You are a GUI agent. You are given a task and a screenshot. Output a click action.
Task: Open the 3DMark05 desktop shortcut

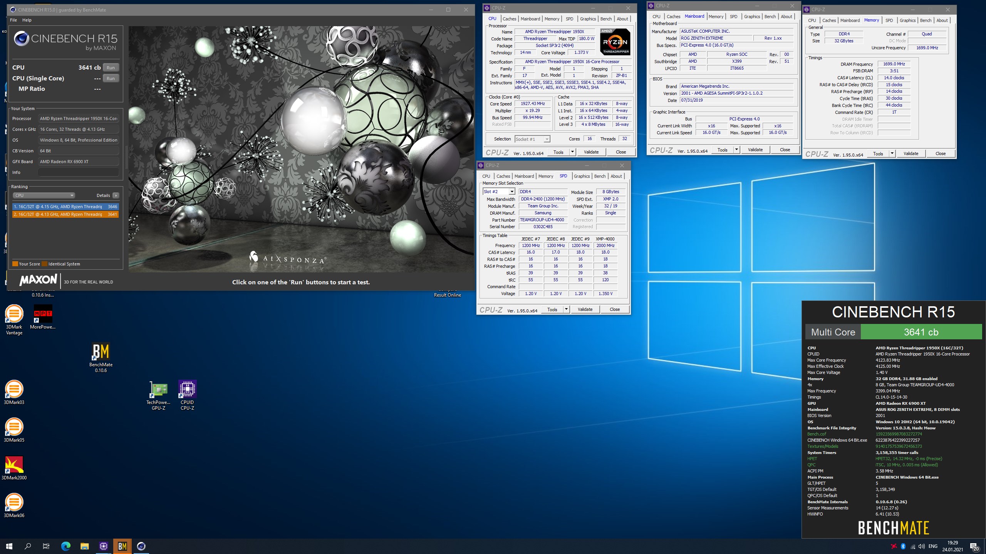(14, 430)
